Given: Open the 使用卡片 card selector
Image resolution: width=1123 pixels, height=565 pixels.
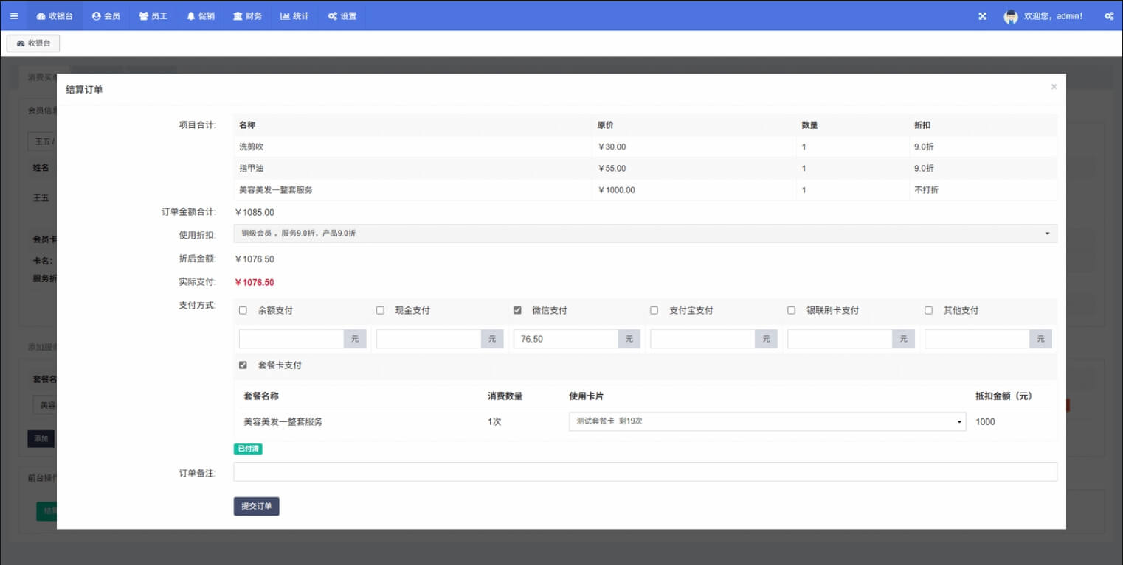Looking at the screenshot, I should click(767, 421).
